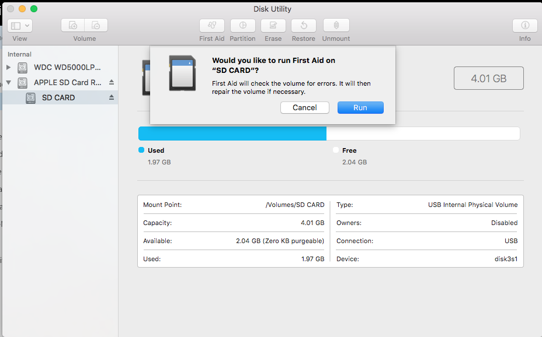
Task: Click the First Aid stethoscope icon
Action: coord(212,26)
